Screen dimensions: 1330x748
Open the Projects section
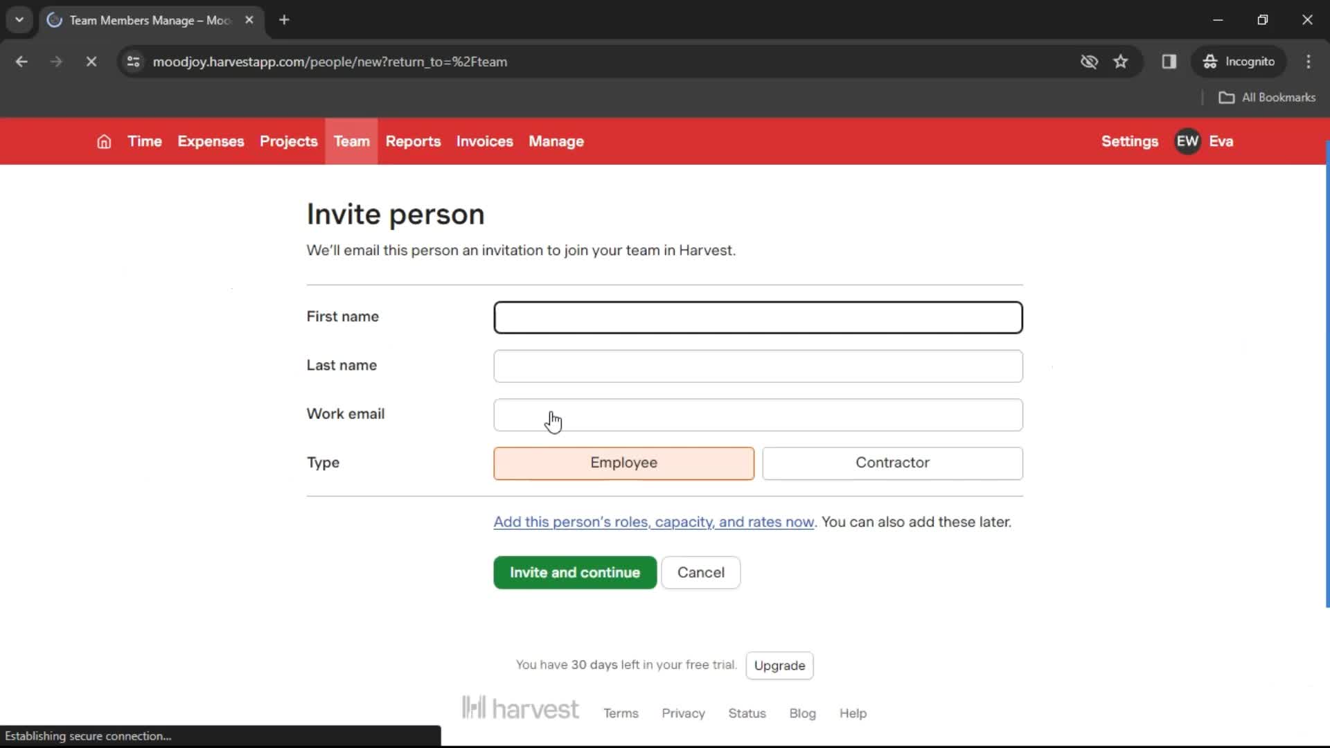tap(289, 141)
